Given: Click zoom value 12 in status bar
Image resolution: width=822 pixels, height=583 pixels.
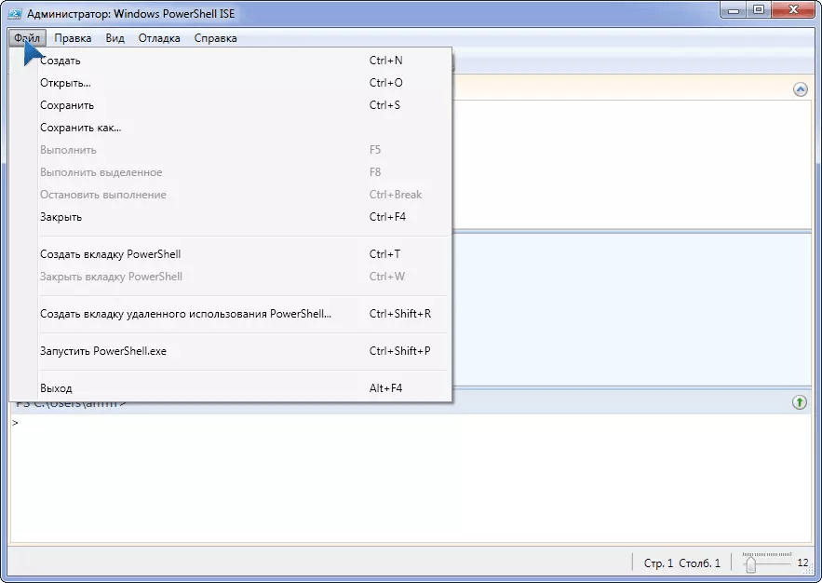Looking at the screenshot, I should click(x=802, y=563).
